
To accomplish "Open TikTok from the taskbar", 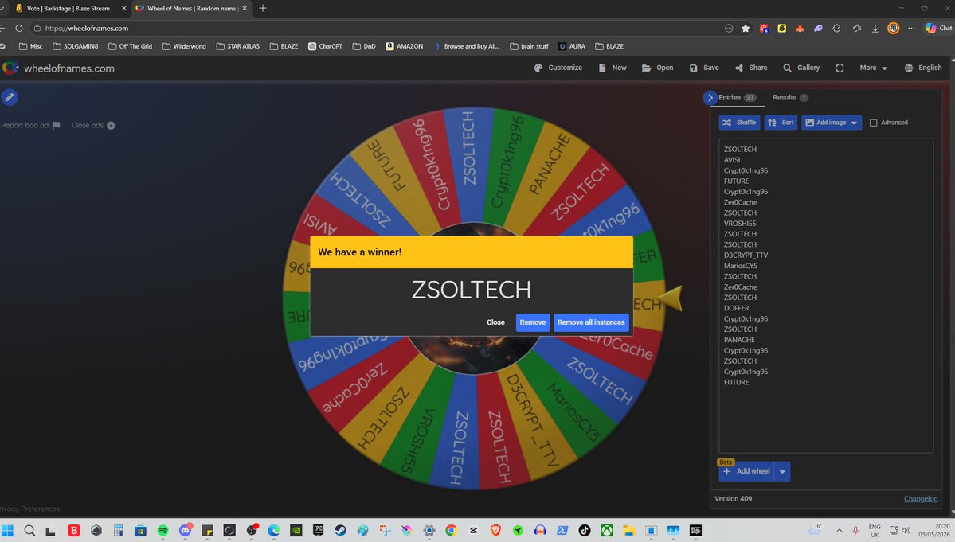I will click(584, 530).
